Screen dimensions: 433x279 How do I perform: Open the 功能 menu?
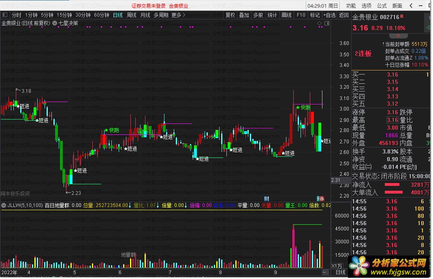tap(351, 6)
